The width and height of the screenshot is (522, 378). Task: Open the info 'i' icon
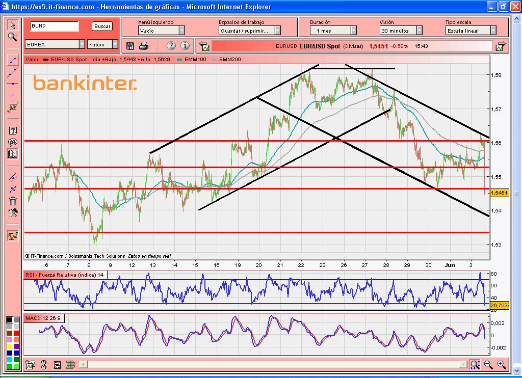click(x=185, y=45)
